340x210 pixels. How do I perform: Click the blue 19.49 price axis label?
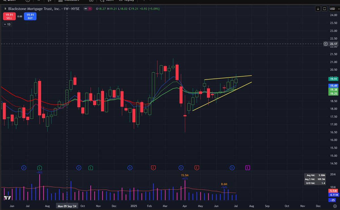tap(333, 85)
